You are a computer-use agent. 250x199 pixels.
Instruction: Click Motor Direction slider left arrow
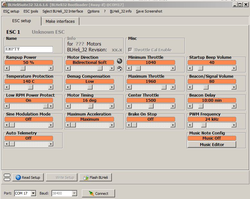click(x=68, y=68)
